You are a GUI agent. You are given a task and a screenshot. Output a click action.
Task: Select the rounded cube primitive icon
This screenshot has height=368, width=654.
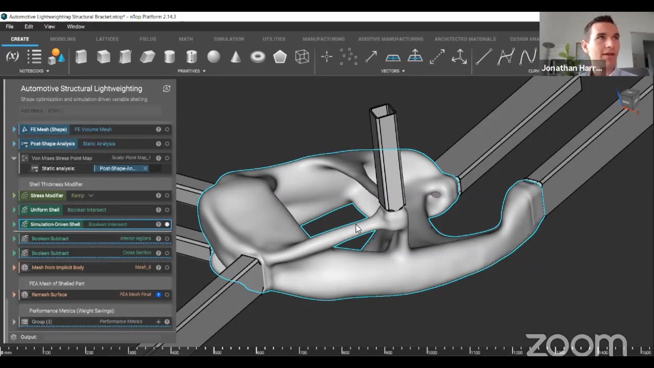[x=103, y=56]
